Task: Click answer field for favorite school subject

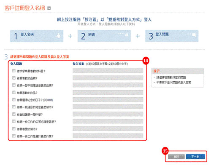Action: point(108,71)
